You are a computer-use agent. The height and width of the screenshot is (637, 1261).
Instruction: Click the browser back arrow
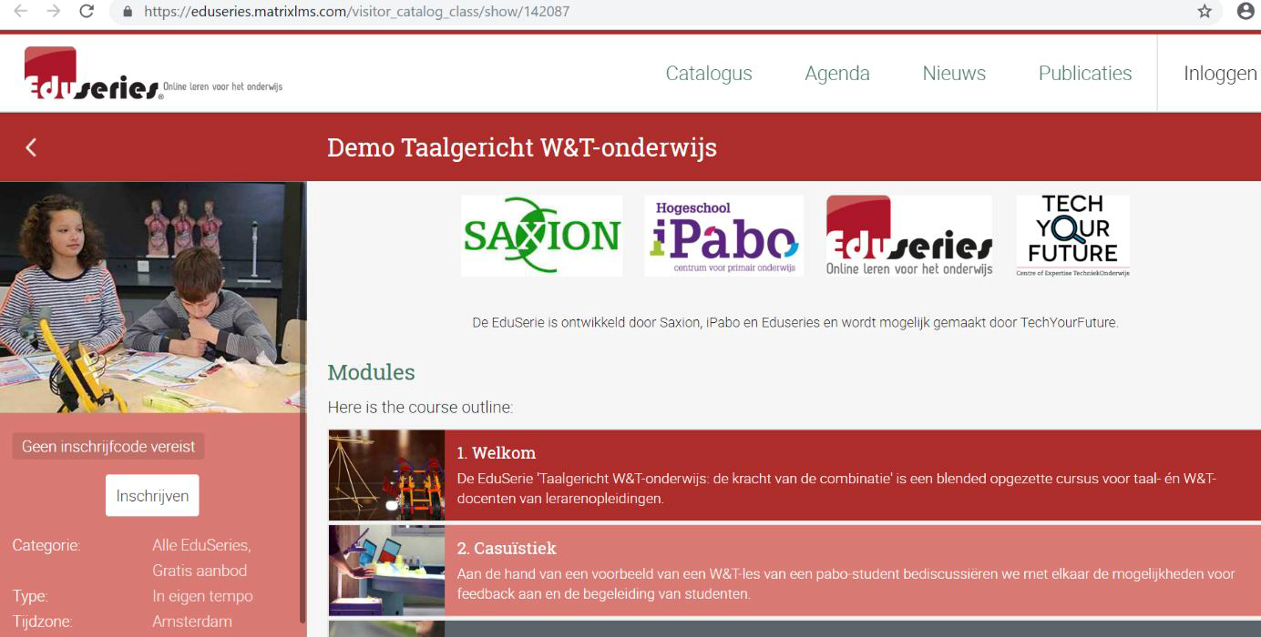[x=19, y=11]
